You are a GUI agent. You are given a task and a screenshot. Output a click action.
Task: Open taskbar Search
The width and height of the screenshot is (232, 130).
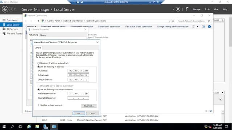pos(12,127)
